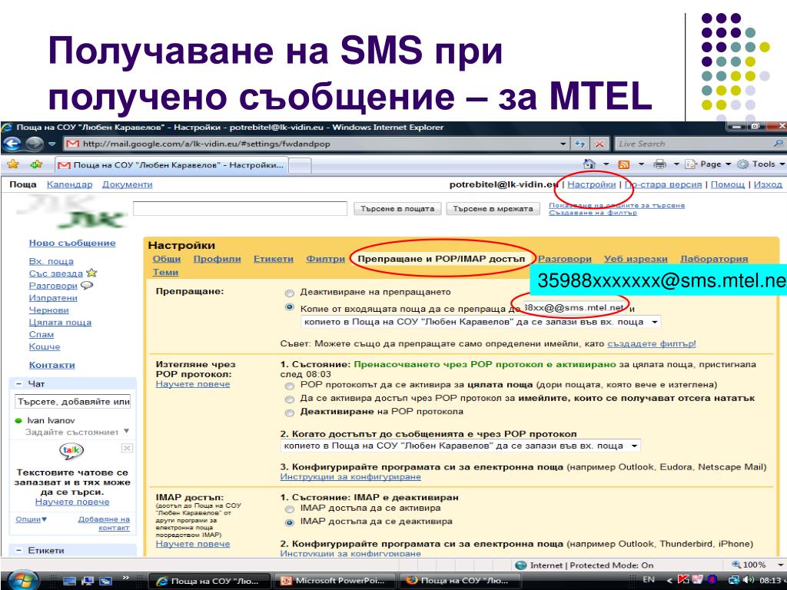Open the Лаборатория settings tab
The height and width of the screenshot is (590, 787).
tap(714, 259)
